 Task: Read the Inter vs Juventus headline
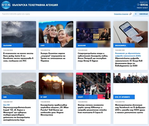click(92, 109)
